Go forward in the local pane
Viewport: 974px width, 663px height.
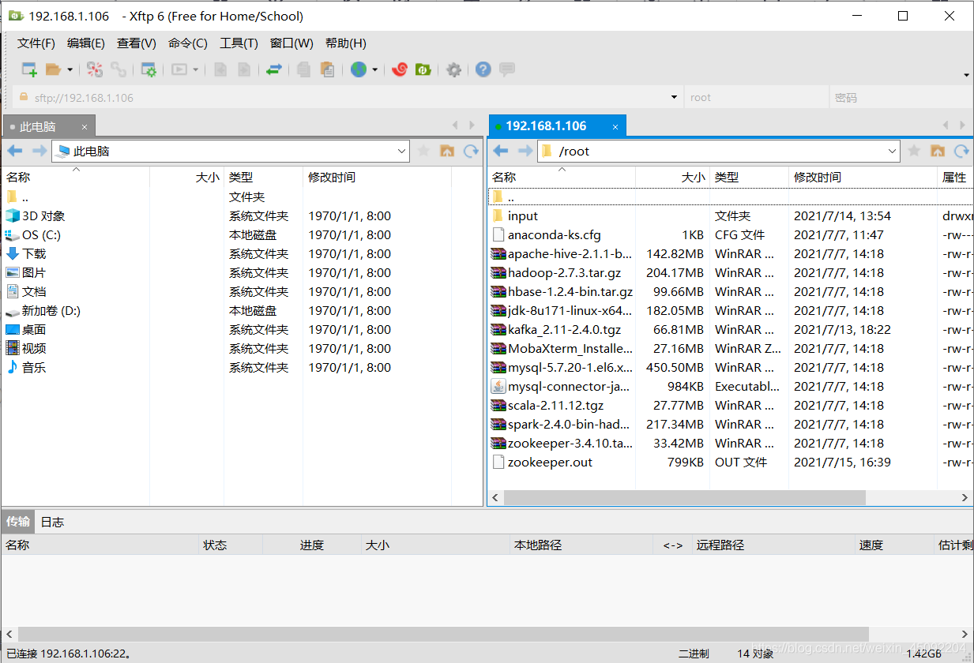tap(39, 151)
